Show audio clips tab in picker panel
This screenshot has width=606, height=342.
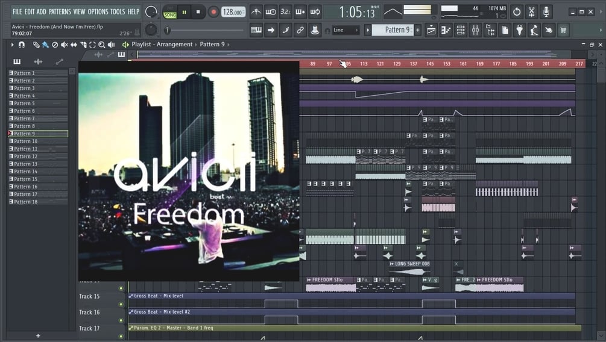tap(38, 61)
